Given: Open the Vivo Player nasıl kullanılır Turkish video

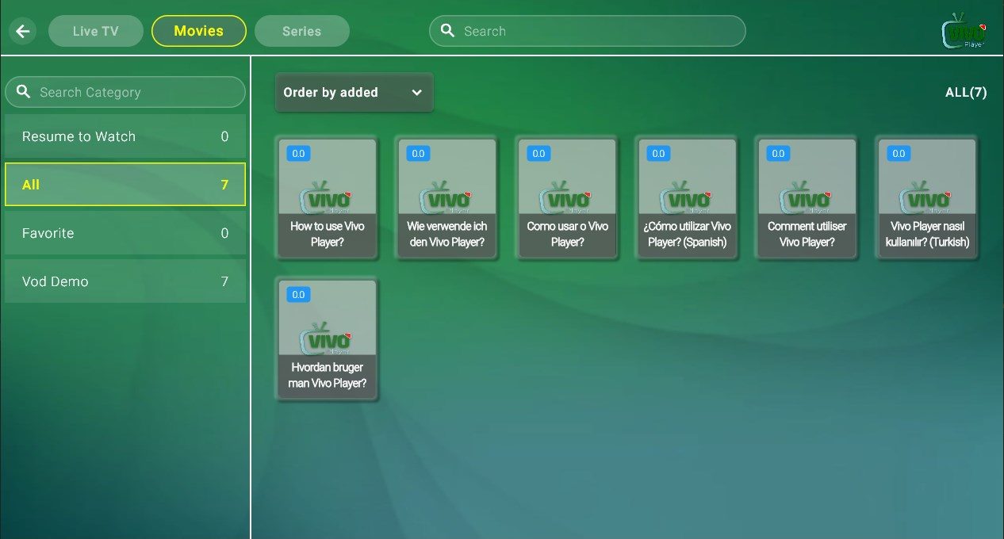Looking at the screenshot, I should [x=928, y=198].
